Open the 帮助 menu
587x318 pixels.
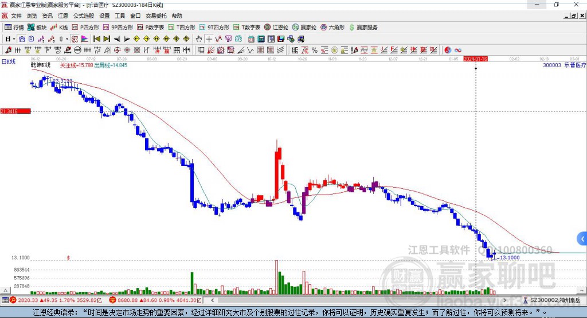[177, 15]
